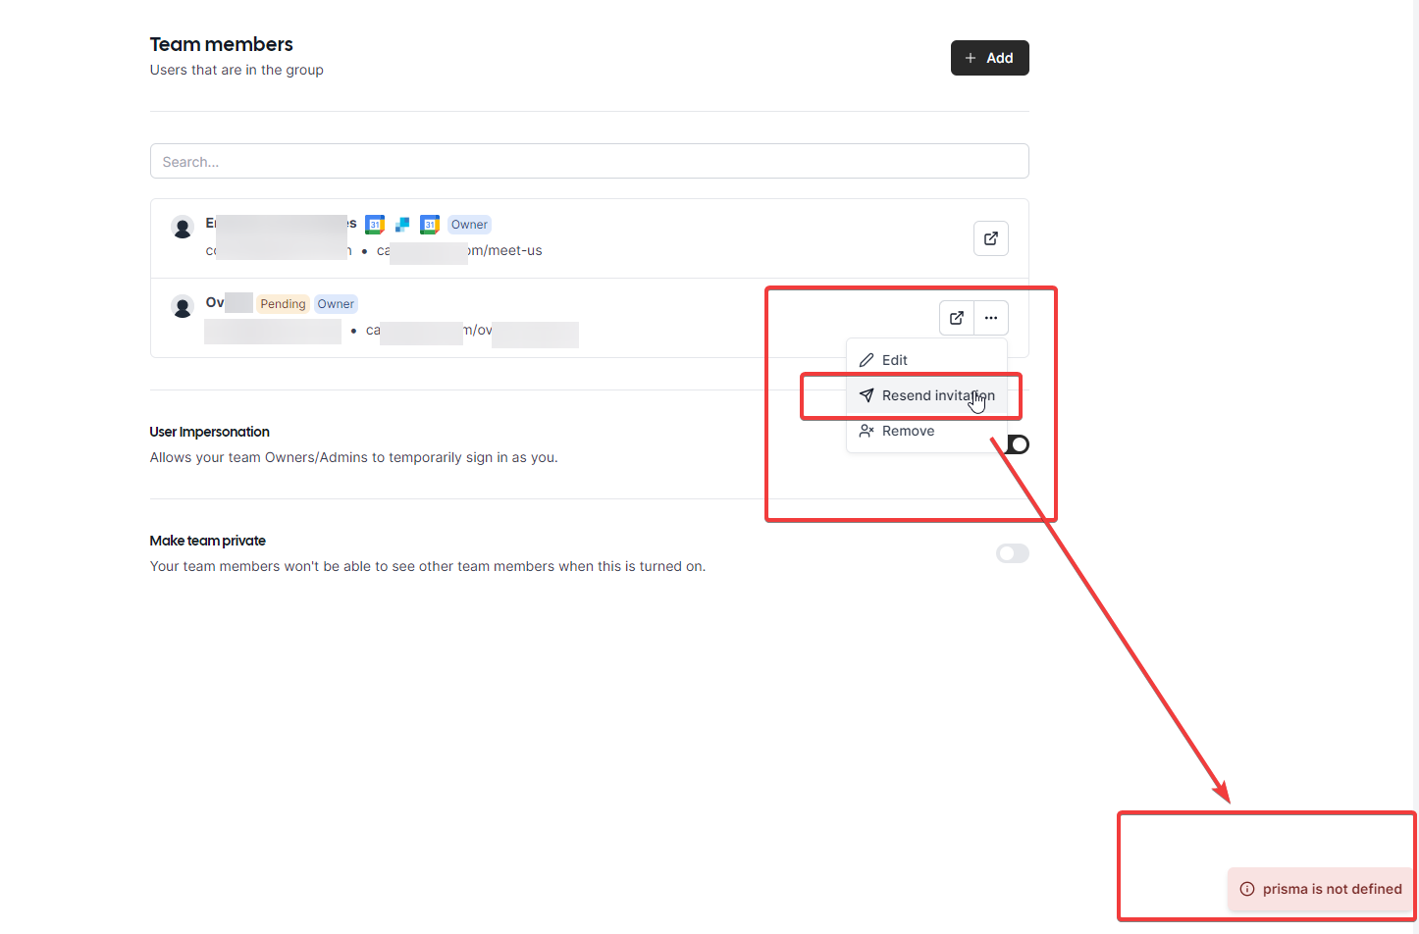Click the paper-plane Resend invitation icon

(x=867, y=394)
